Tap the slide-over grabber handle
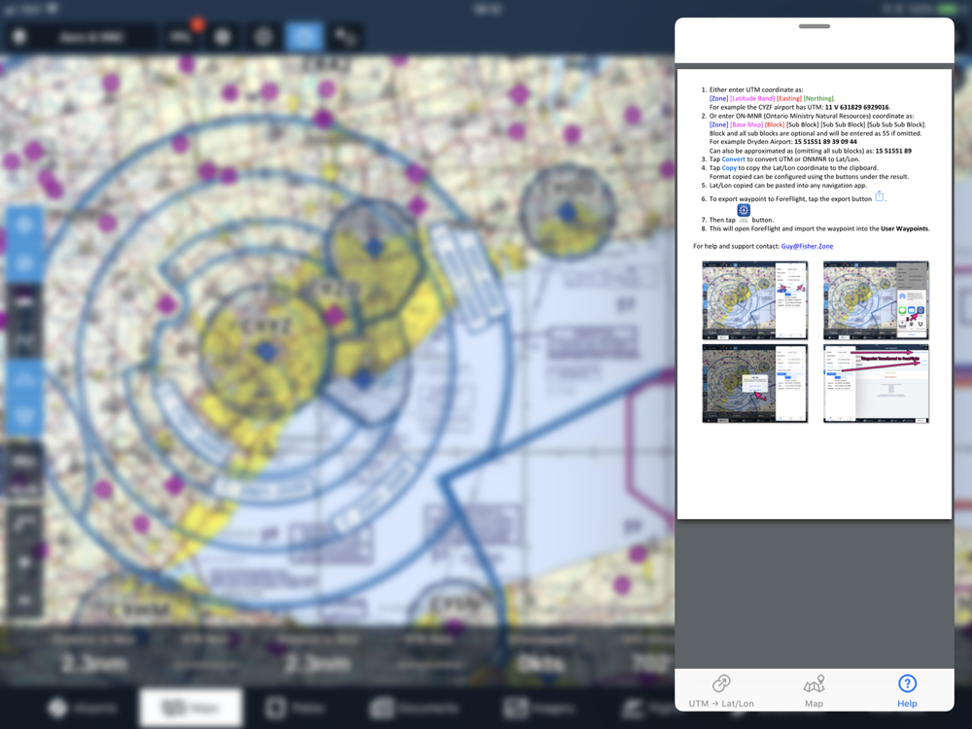Image resolution: width=972 pixels, height=729 pixels. (814, 26)
